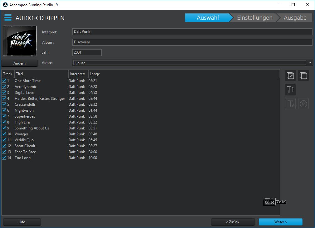This screenshot has height=228, width=315.
Task: Toggle checkbox for Voyager
Action: tap(4, 134)
